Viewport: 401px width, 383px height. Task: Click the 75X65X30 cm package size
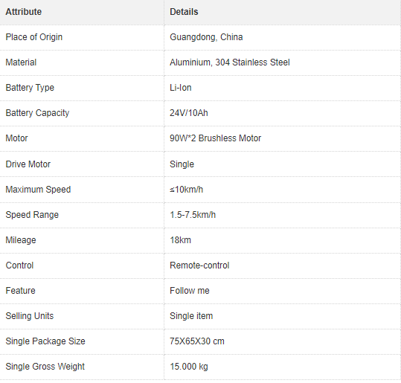pos(197,341)
